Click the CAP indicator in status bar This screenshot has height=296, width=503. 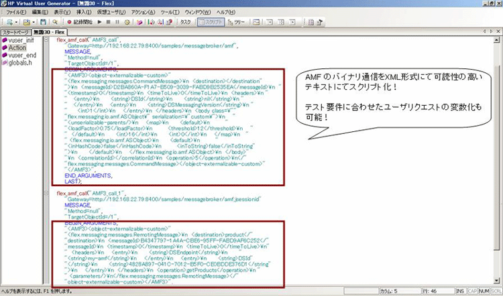click(472, 291)
